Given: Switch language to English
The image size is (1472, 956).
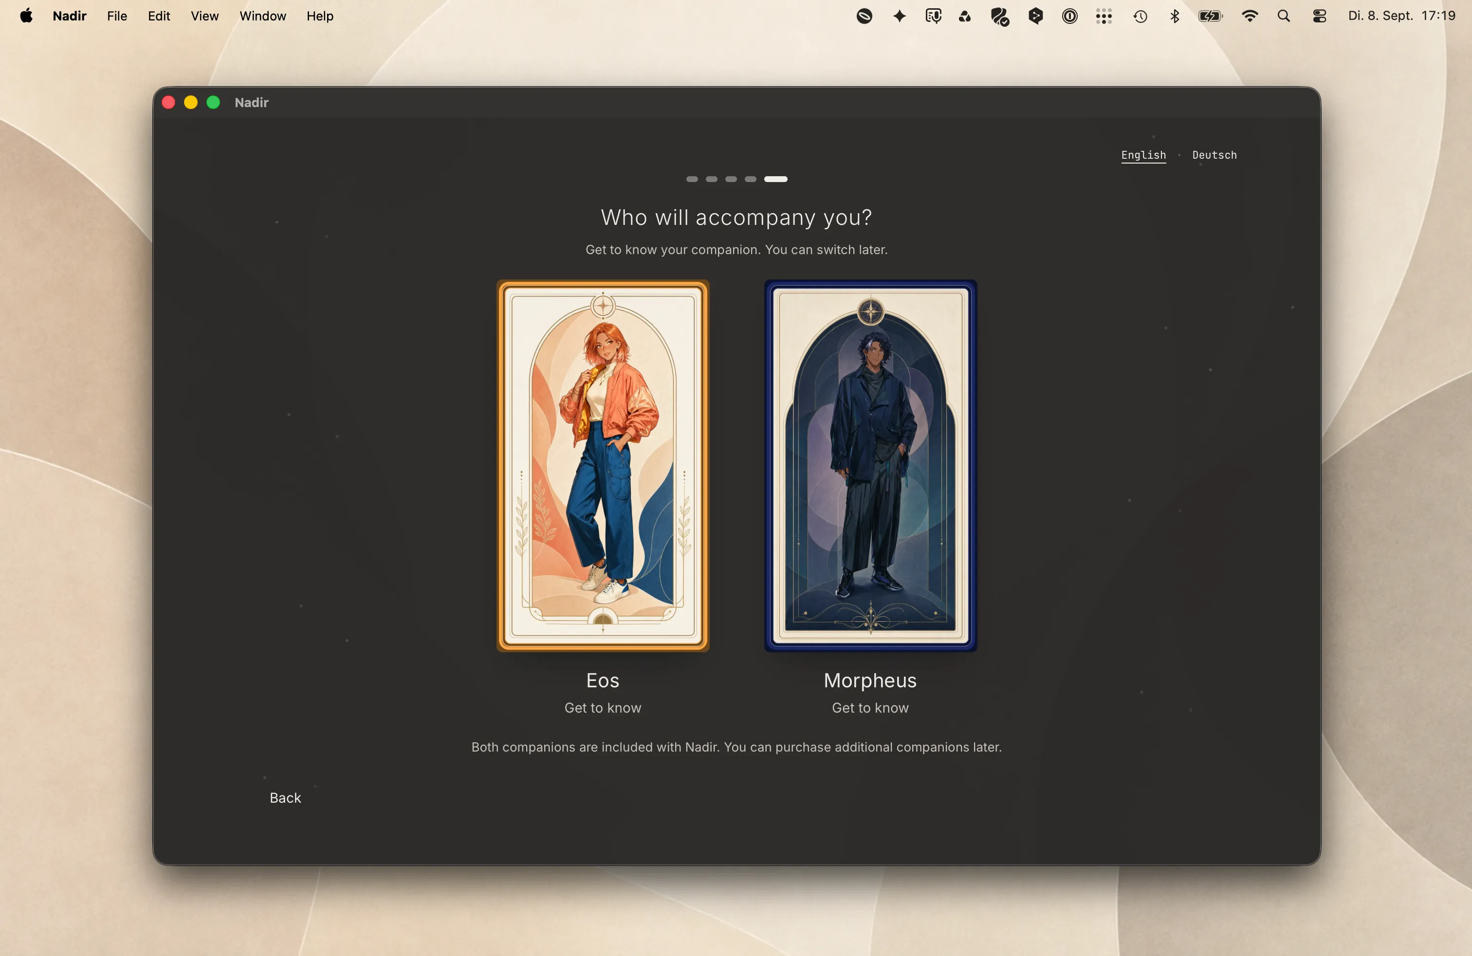Looking at the screenshot, I should [x=1143, y=155].
